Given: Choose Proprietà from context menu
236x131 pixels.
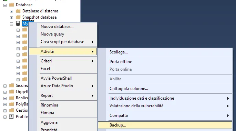Looking at the screenshot, I should coord(63,129).
